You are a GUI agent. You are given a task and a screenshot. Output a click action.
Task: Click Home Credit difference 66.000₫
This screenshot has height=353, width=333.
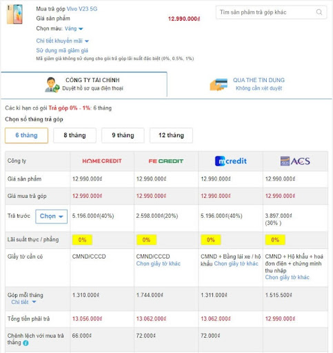click(x=82, y=336)
